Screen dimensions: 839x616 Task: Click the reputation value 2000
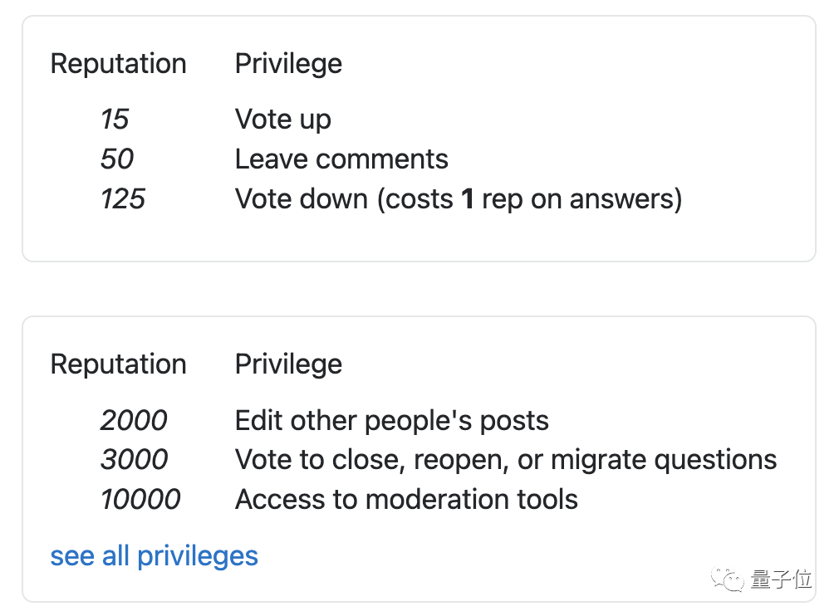coord(134,420)
